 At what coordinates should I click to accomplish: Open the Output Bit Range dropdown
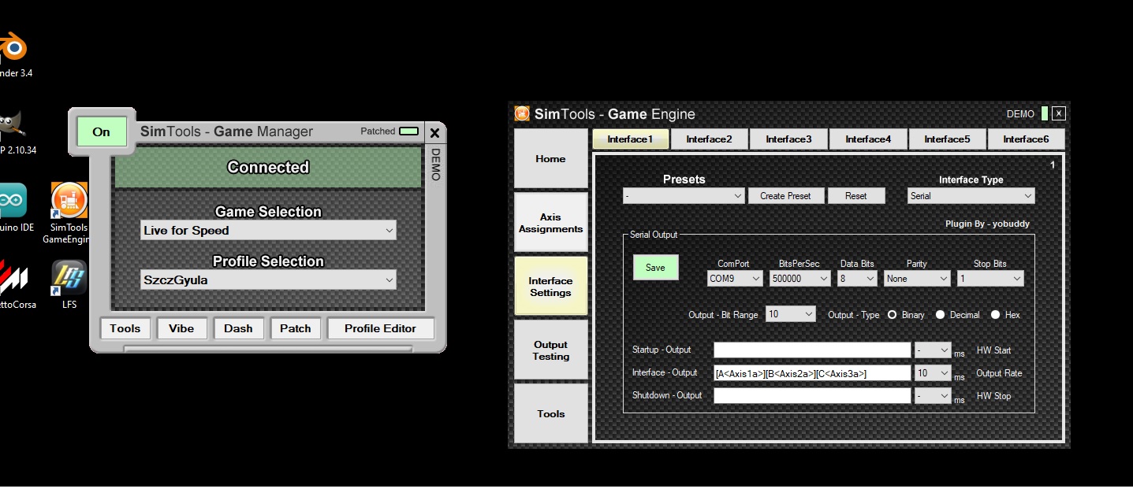click(x=791, y=314)
